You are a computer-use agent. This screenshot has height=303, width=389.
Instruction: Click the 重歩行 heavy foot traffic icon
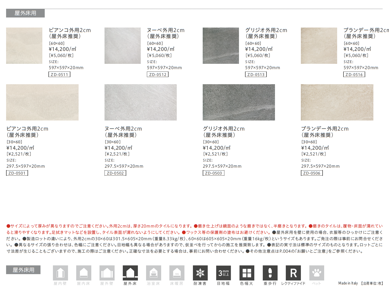tap(270, 273)
